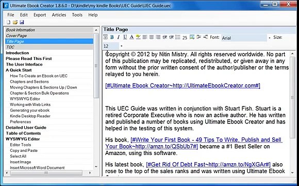Open the File menu
The image size is (299, 186).
pos(11,15)
